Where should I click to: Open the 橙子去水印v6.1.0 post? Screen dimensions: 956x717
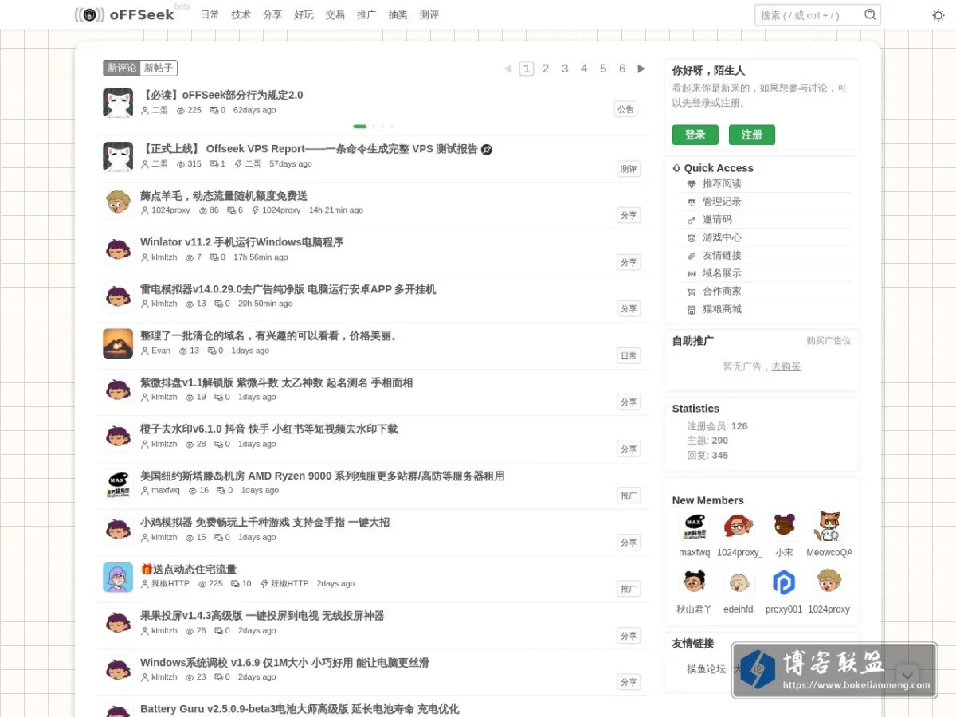pyautogui.click(x=269, y=429)
